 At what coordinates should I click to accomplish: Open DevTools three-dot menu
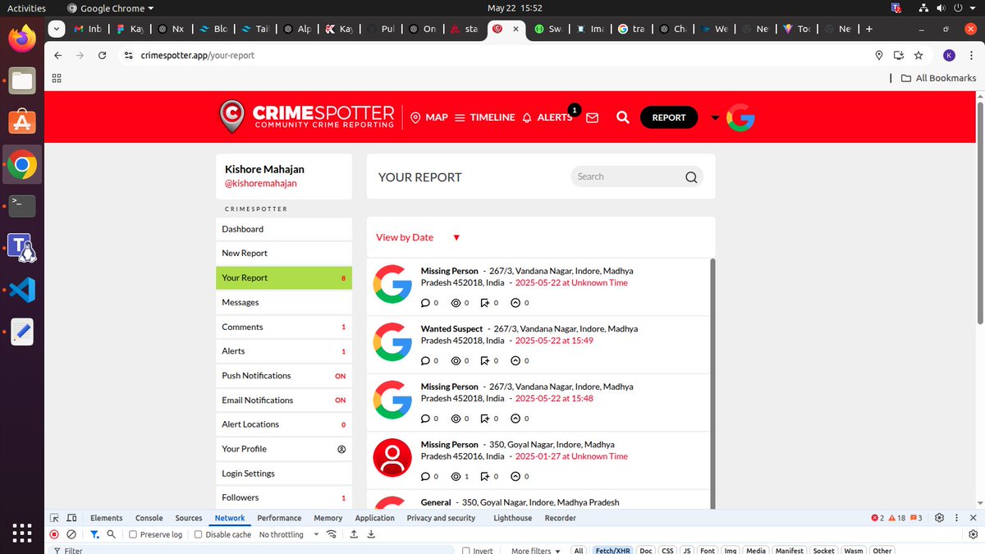[x=957, y=518]
